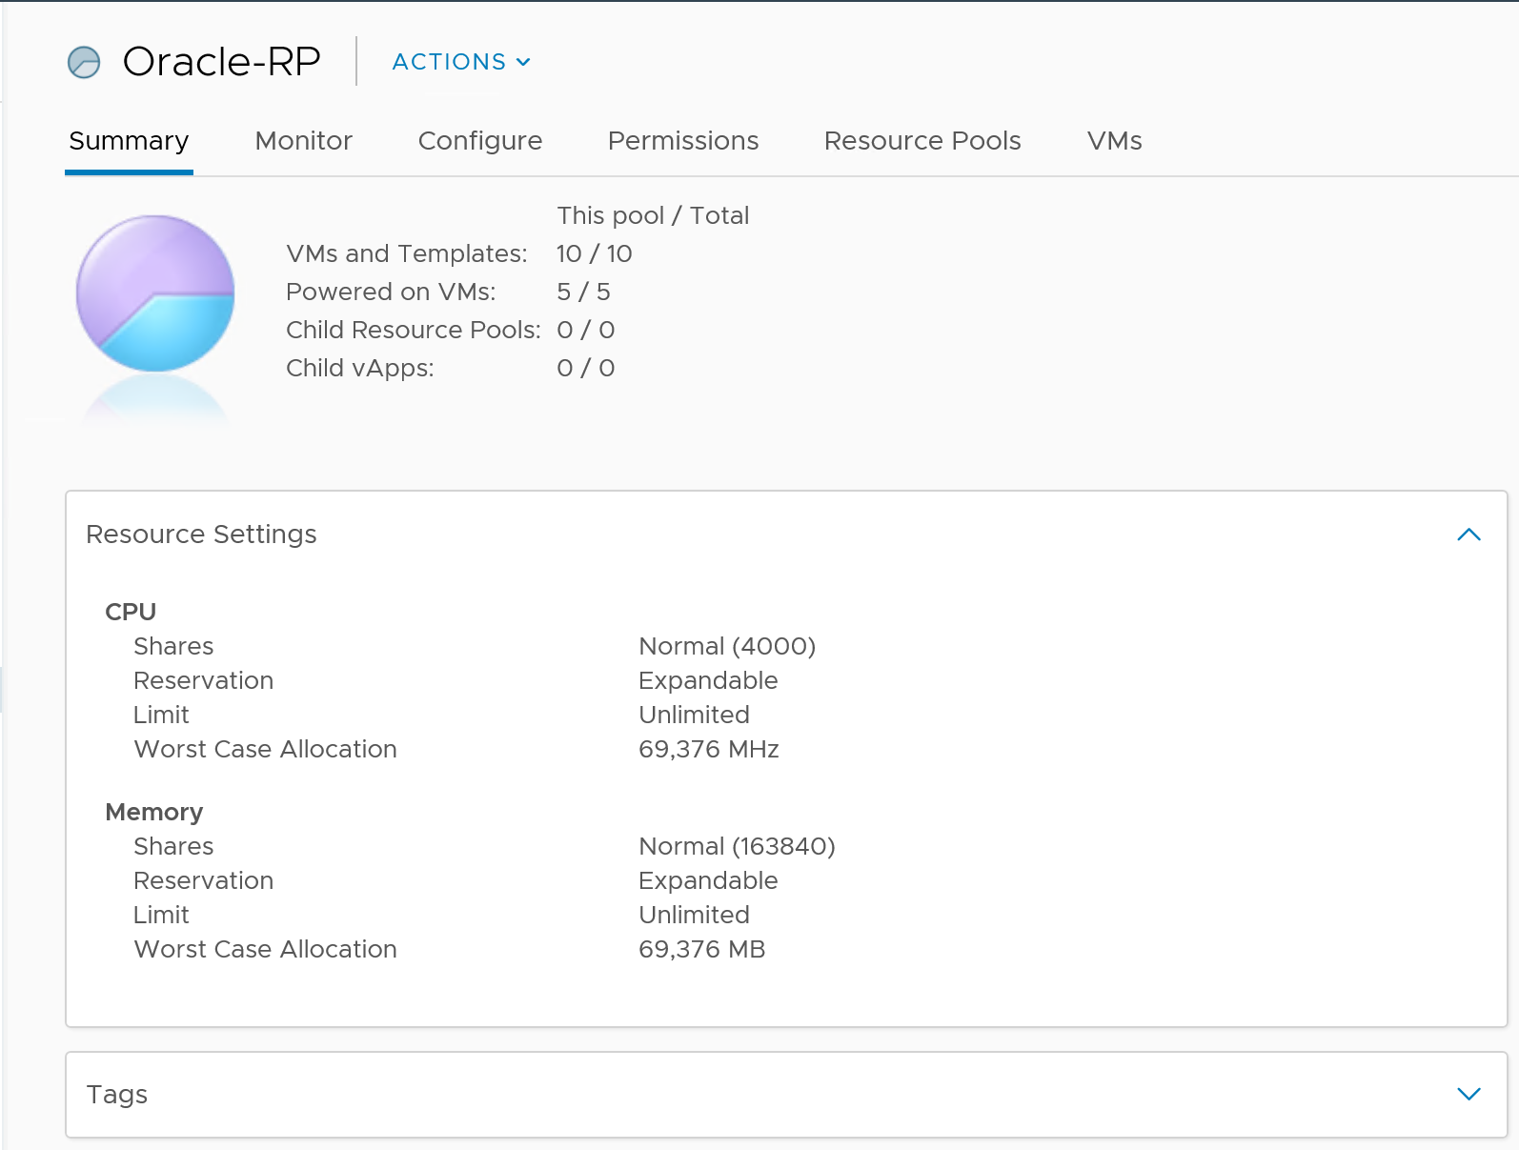The width and height of the screenshot is (1519, 1150).
Task: Click the CPU Worst Case Allocation value
Action: [x=708, y=749]
